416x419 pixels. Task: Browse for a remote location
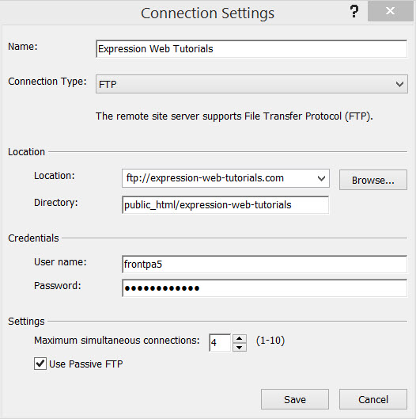coord(373,180)
